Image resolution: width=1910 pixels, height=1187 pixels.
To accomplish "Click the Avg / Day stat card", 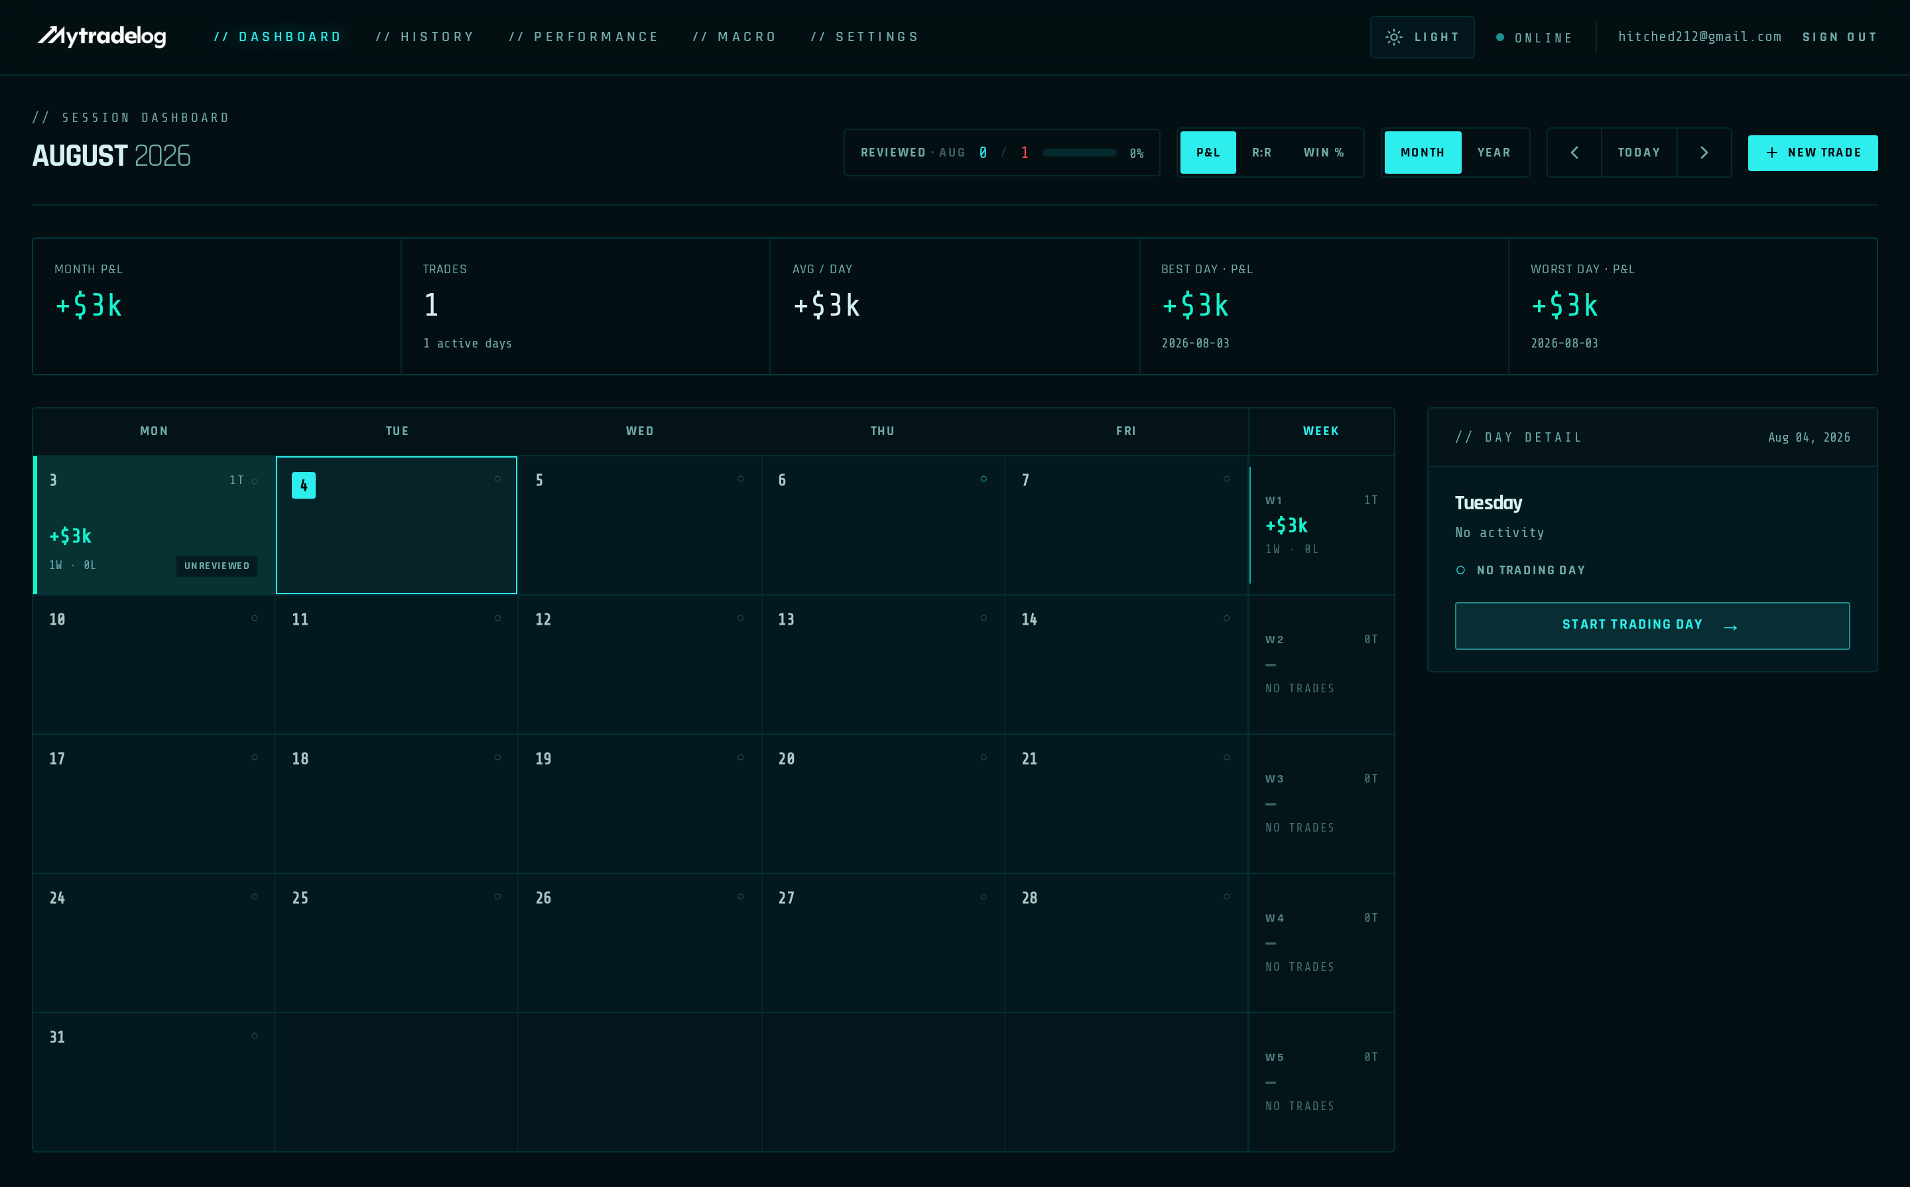I will tap(954, 306).
